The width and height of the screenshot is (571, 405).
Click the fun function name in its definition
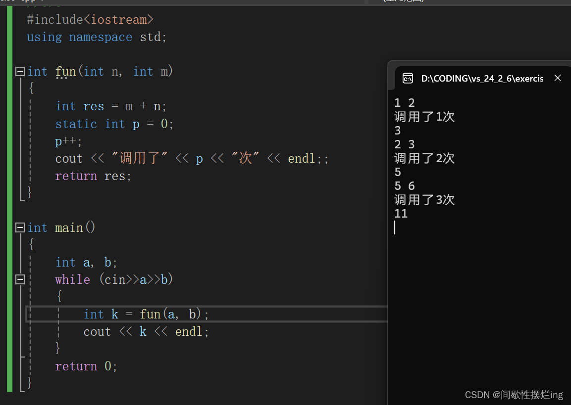pyautogui.click(x=65, y=71)
